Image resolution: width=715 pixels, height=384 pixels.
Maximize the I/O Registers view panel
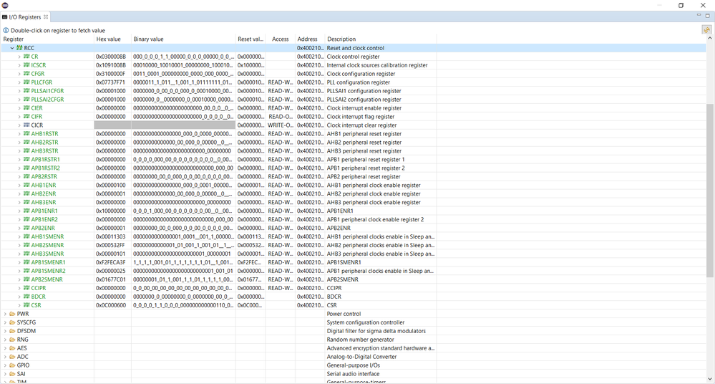[708, 15]
